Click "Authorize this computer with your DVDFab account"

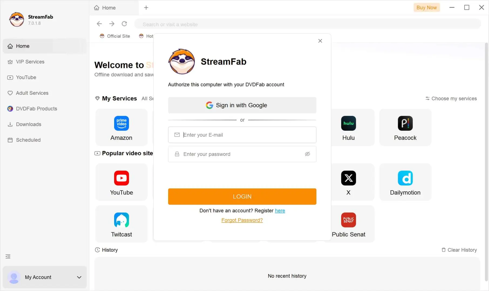tap(226, 85)
